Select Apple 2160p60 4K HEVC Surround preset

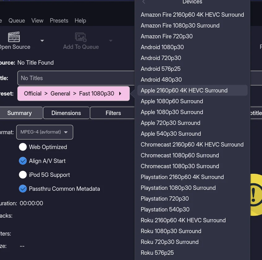(184, 91)
